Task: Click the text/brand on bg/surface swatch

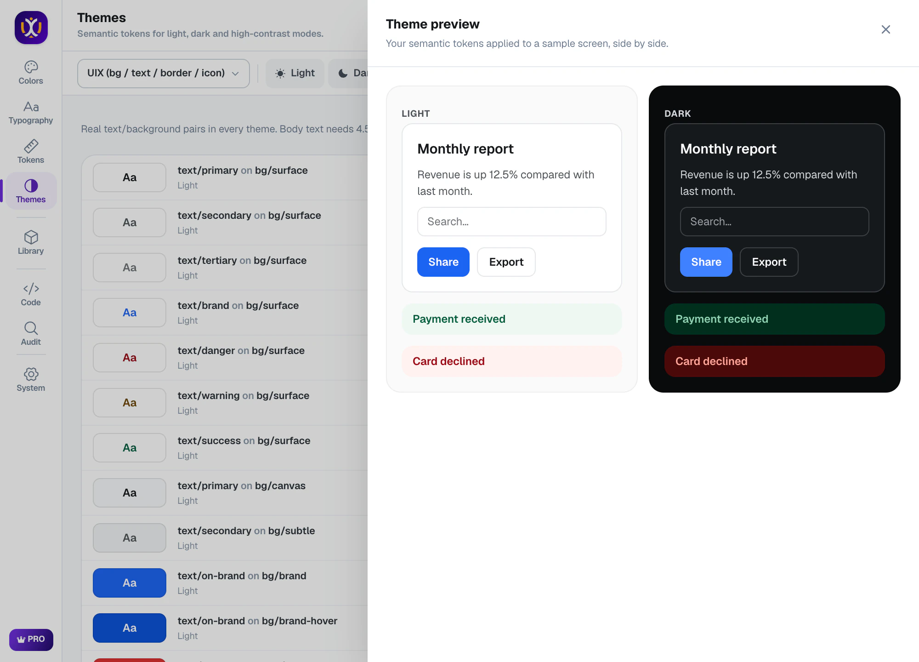Action: (130, 313)
